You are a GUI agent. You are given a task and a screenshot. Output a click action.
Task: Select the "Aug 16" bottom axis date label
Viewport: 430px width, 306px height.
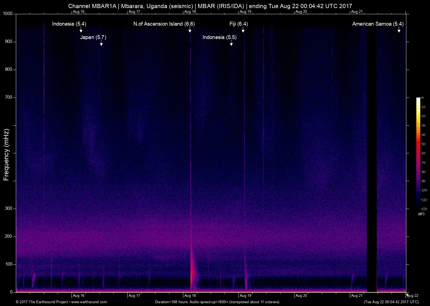tap(79, 295)
